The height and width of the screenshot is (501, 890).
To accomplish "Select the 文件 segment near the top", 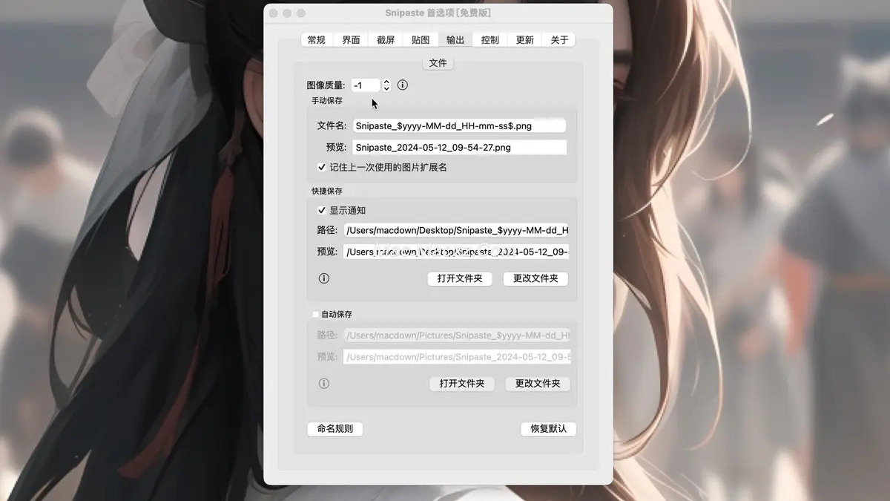I will coord(438,63).
